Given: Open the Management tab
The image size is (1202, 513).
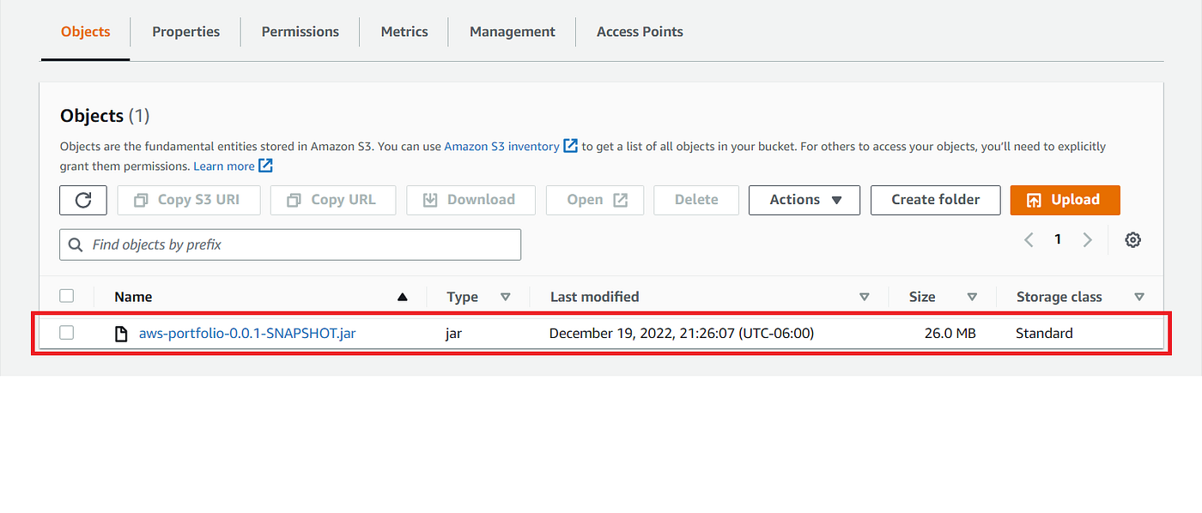Looking at the screenshot, I should (513, 32).
